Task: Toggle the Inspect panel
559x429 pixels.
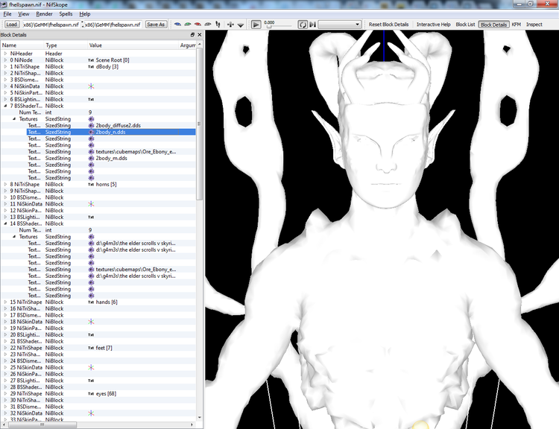Action: 534,25
